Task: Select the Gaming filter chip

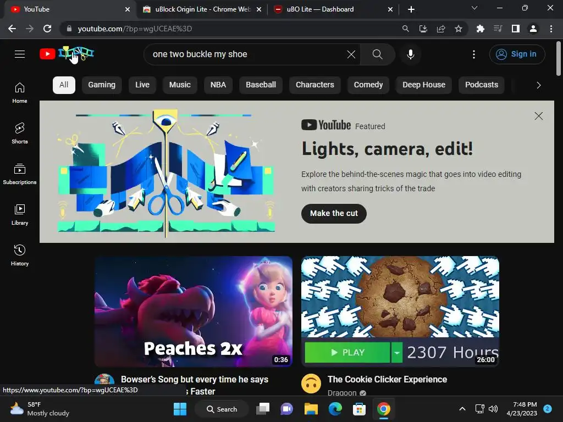Action: (x=102, y=85)
